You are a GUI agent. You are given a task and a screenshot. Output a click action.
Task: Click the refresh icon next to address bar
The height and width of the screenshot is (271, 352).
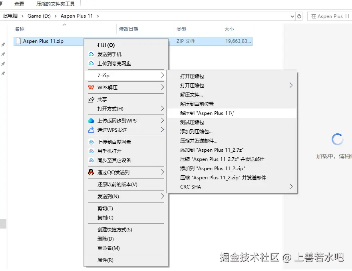299,16
